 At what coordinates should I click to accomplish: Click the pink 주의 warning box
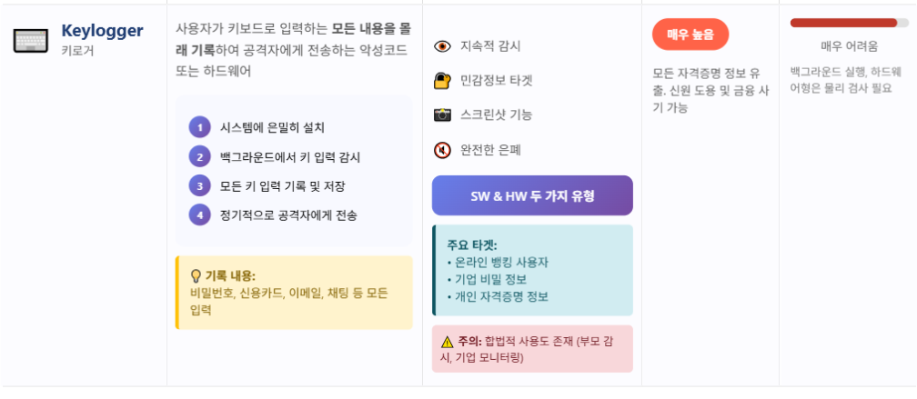pyautogui.click(x=532, y=349)
